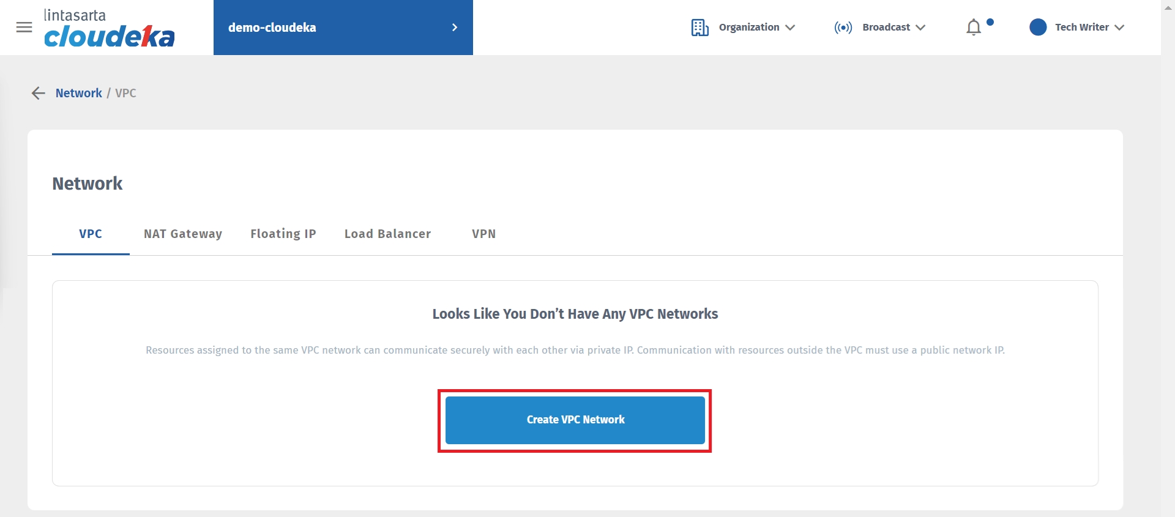The width and height of the screenshot is (1175, 517).
Task: Expand the demo-cloudeka project chevron
Action: 454,28
